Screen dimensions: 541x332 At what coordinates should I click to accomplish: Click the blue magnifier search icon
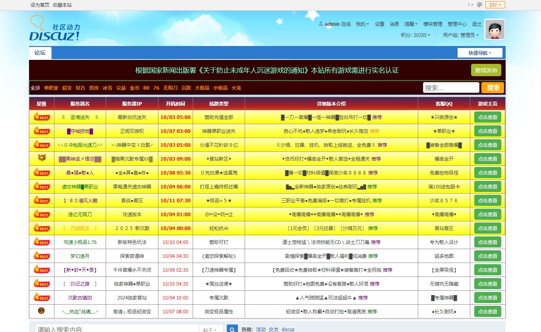(x=232, y=329)
